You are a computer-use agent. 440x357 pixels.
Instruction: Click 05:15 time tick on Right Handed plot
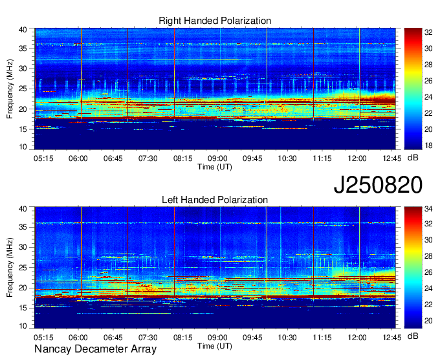[43, 158]
